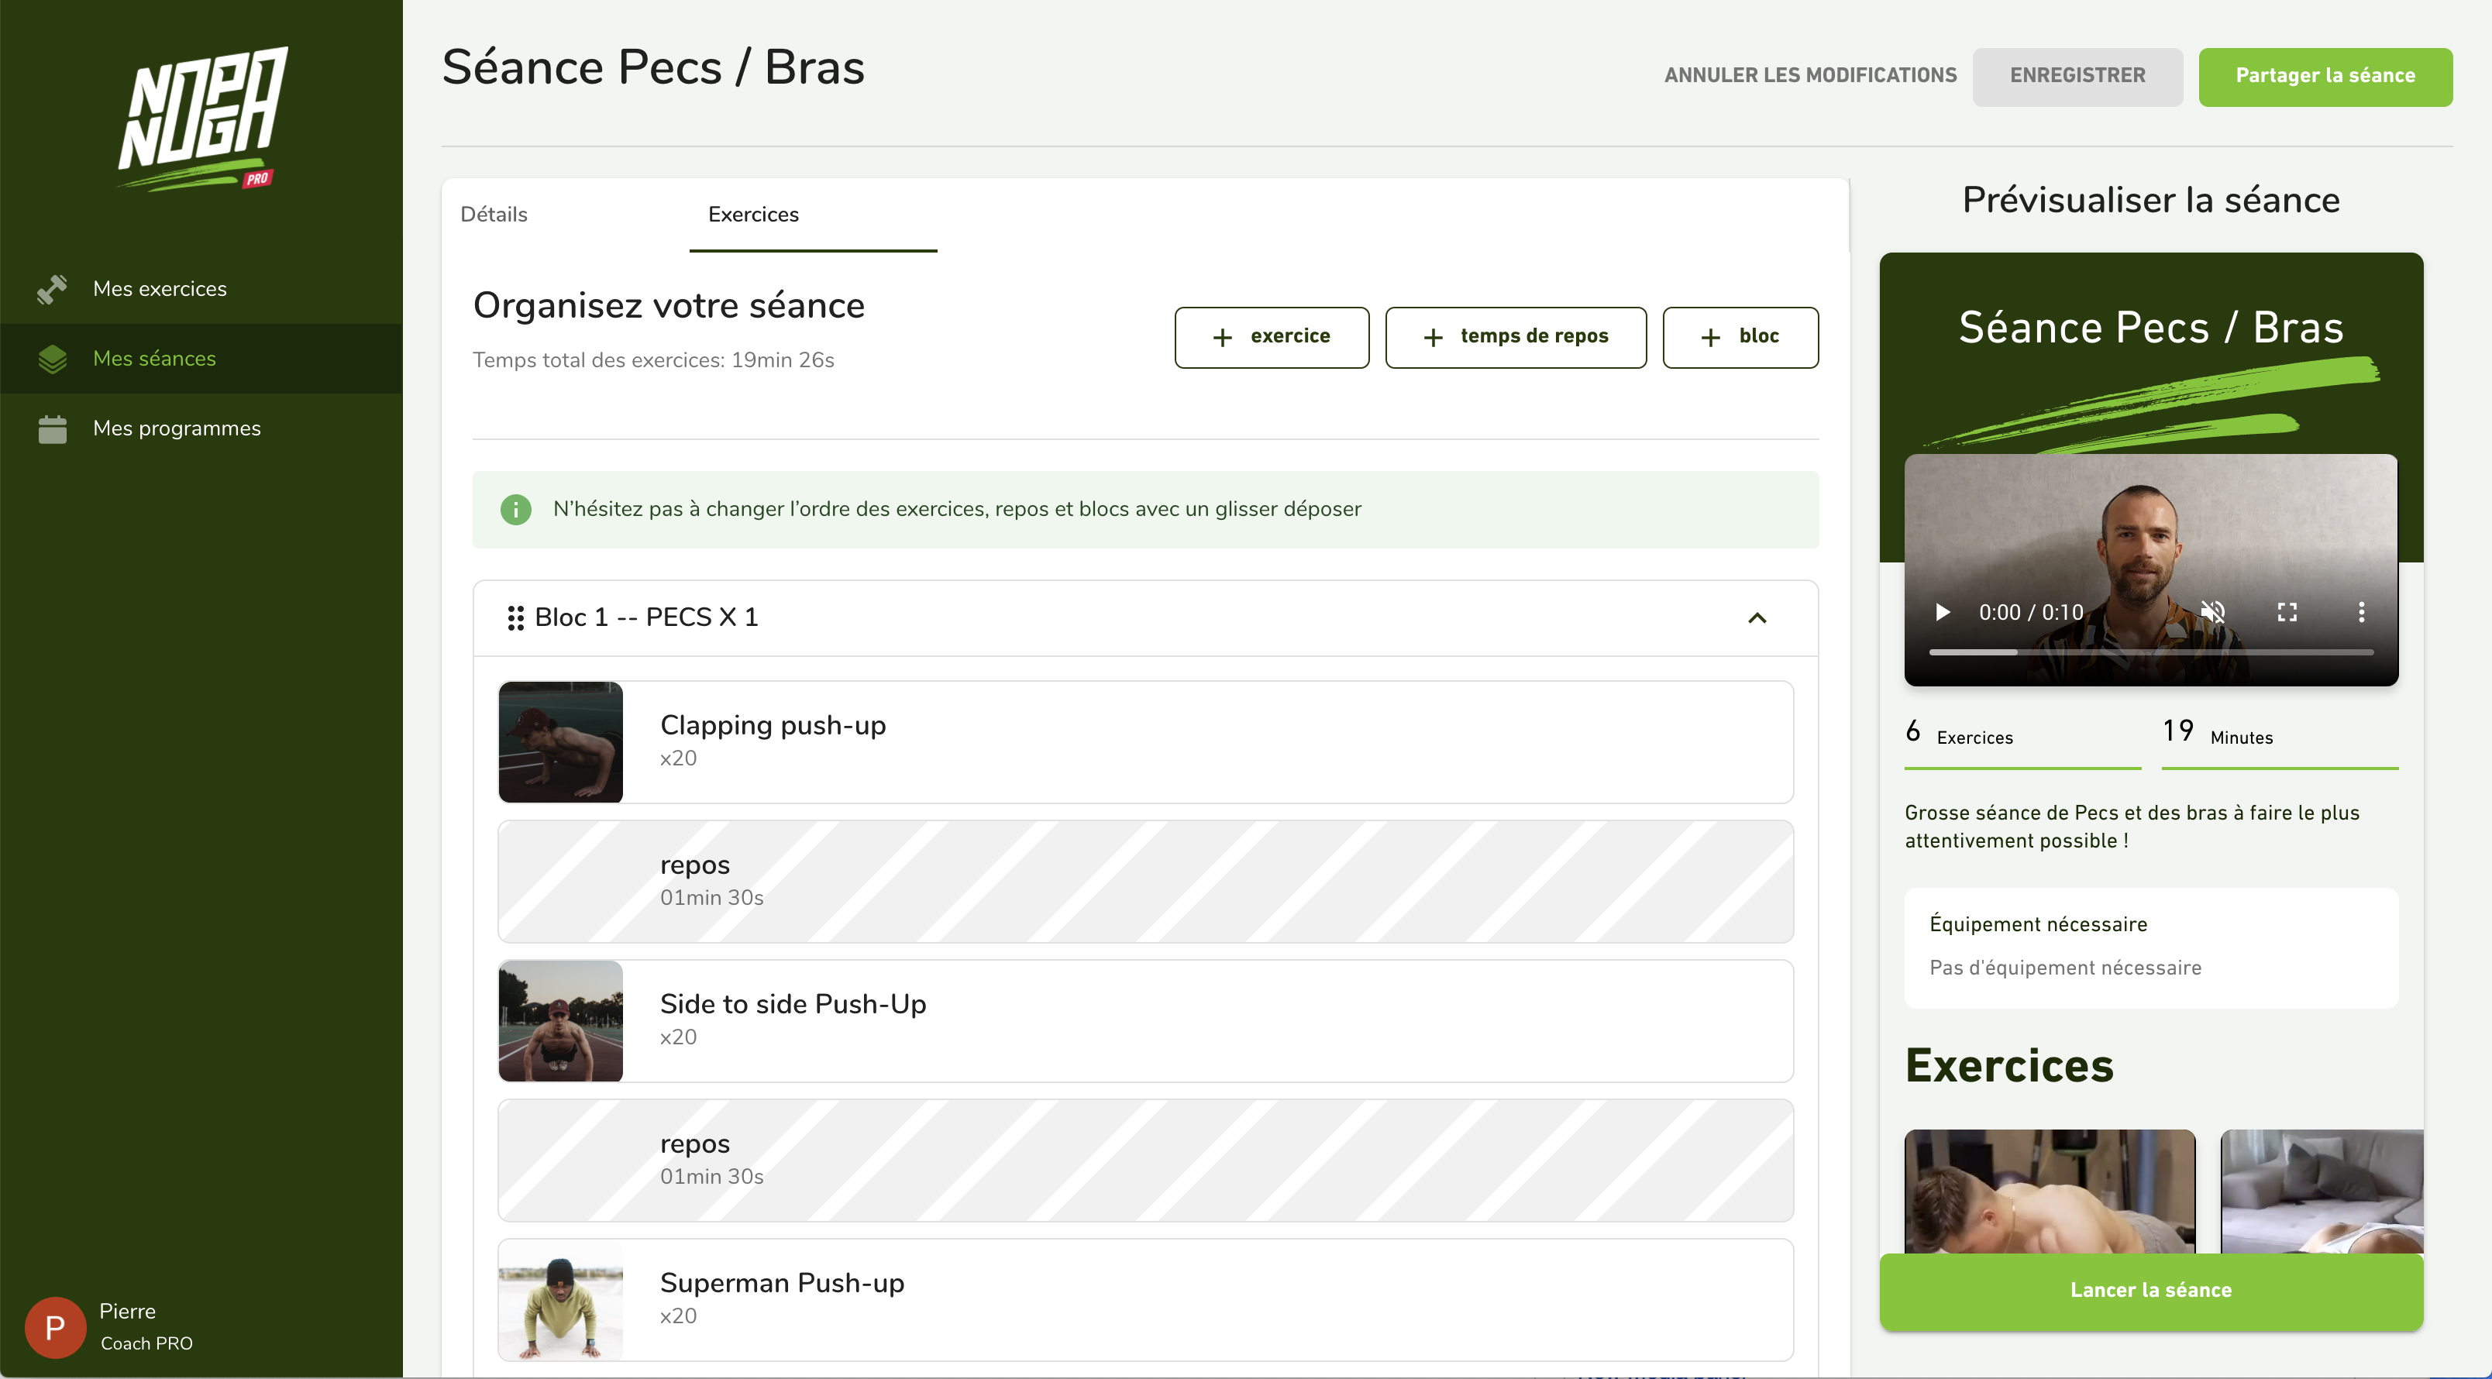Click the calendar icon beside Mes programmes

[52, 428]
